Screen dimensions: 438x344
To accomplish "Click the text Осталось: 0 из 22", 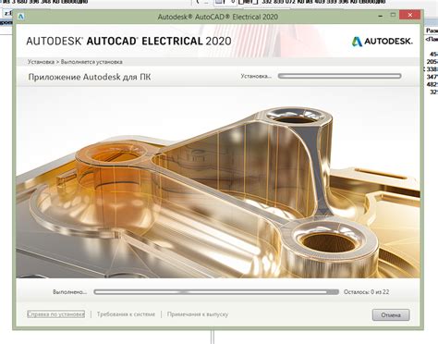I will pyautogui.click(x=366, y=291).
